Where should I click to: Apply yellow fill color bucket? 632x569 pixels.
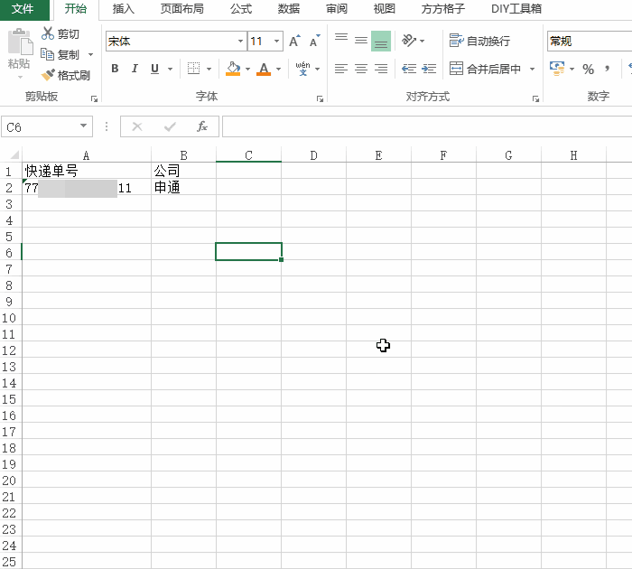[233, 69]
